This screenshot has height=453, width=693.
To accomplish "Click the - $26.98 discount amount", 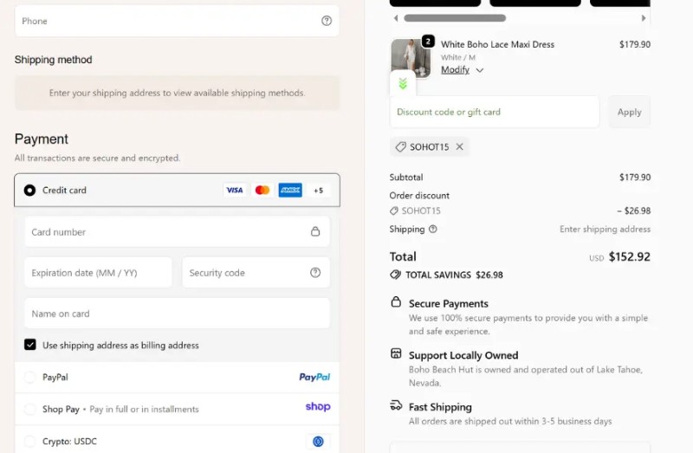I will (634, 210).
